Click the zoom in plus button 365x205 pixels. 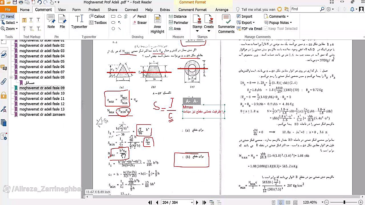pos(361,202)
